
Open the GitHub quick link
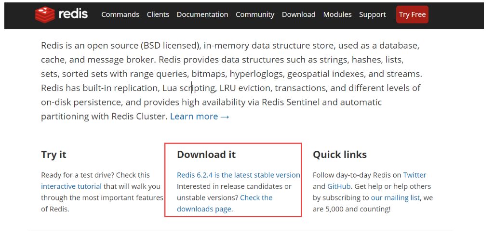[339, 186]
